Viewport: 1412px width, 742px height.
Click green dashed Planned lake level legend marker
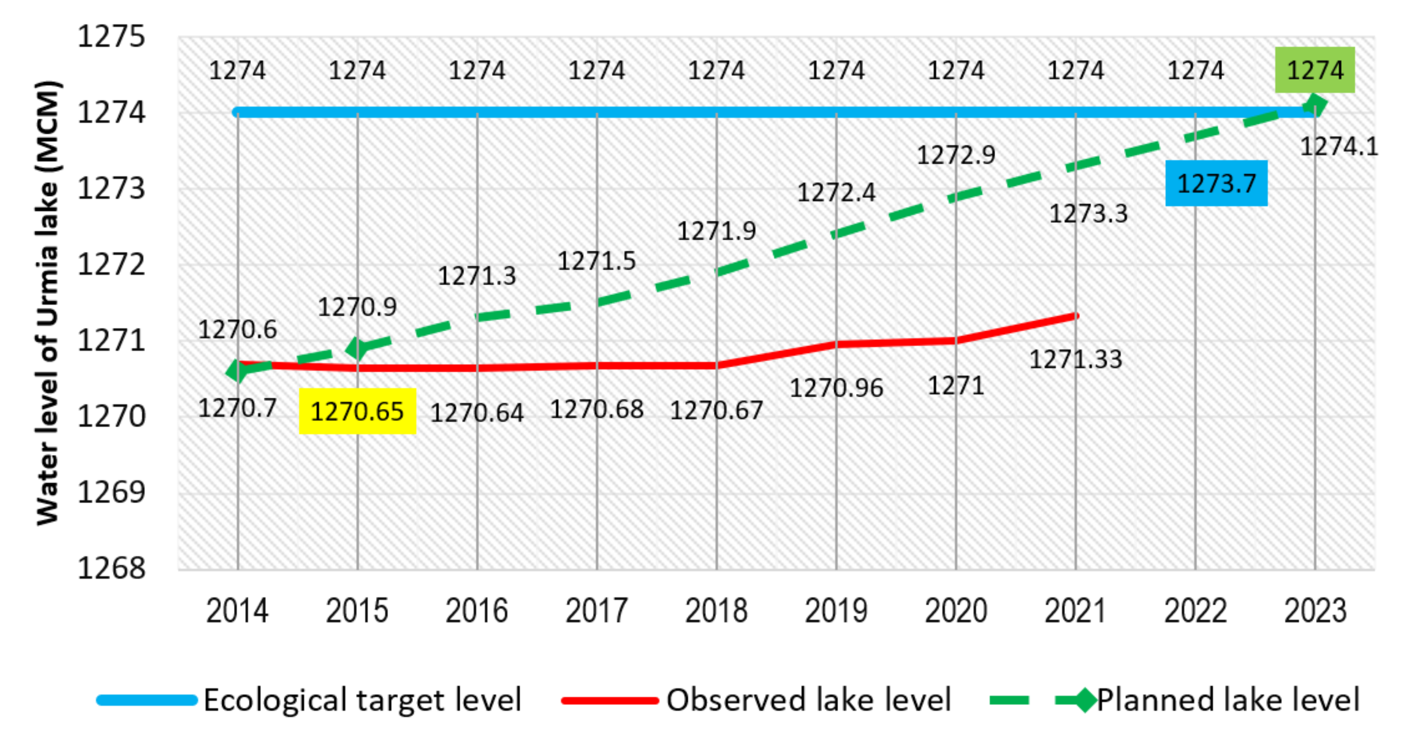click(1084, 700)
